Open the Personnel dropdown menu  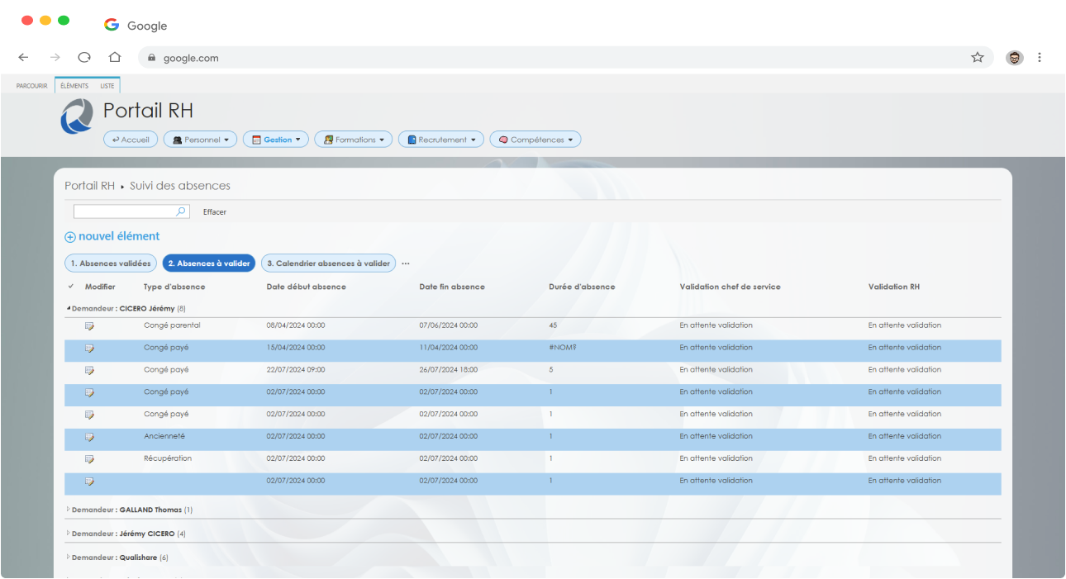(x=201, y=140)
